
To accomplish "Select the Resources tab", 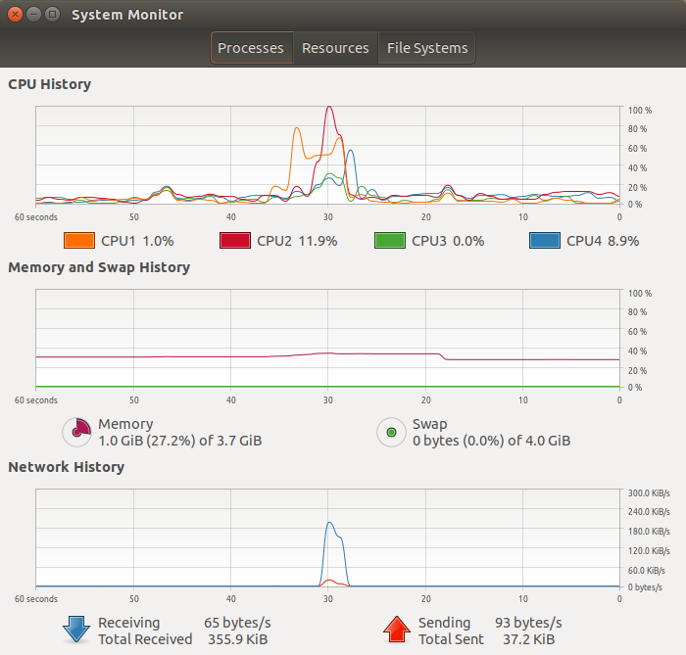I will [335, 48].
